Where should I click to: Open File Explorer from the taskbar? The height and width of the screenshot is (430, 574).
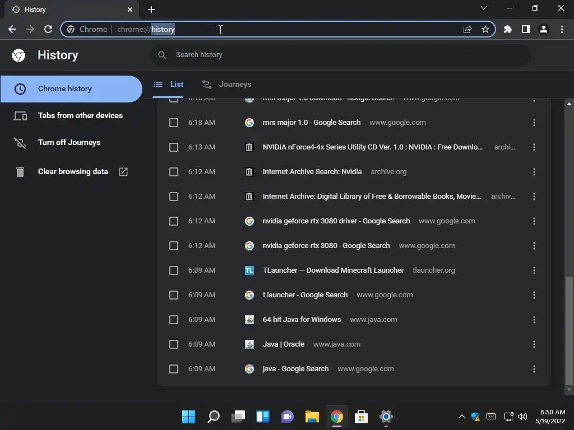pyautogui.click(x=312, y=417)
